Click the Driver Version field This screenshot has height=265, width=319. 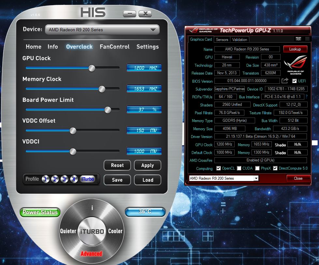(x=261, y=136)
